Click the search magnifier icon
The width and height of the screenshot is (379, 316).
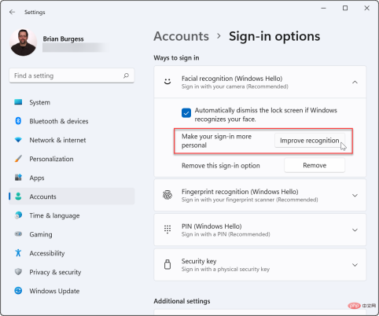[126, 75]
